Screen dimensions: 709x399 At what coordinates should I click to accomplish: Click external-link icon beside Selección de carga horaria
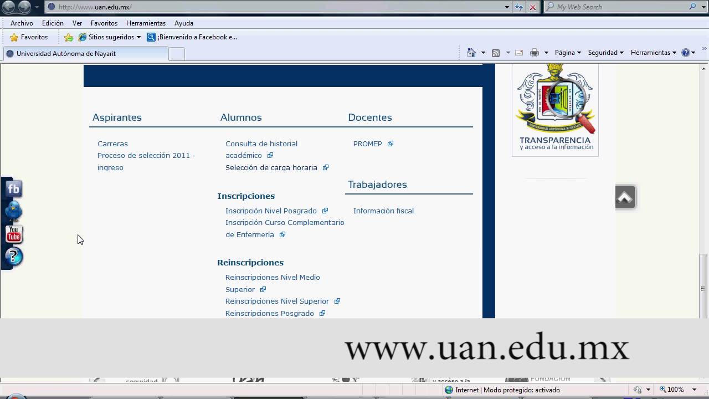point(326,167)
